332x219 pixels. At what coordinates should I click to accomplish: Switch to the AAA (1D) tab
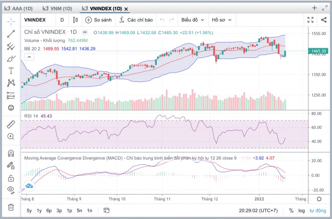point(19,8)
